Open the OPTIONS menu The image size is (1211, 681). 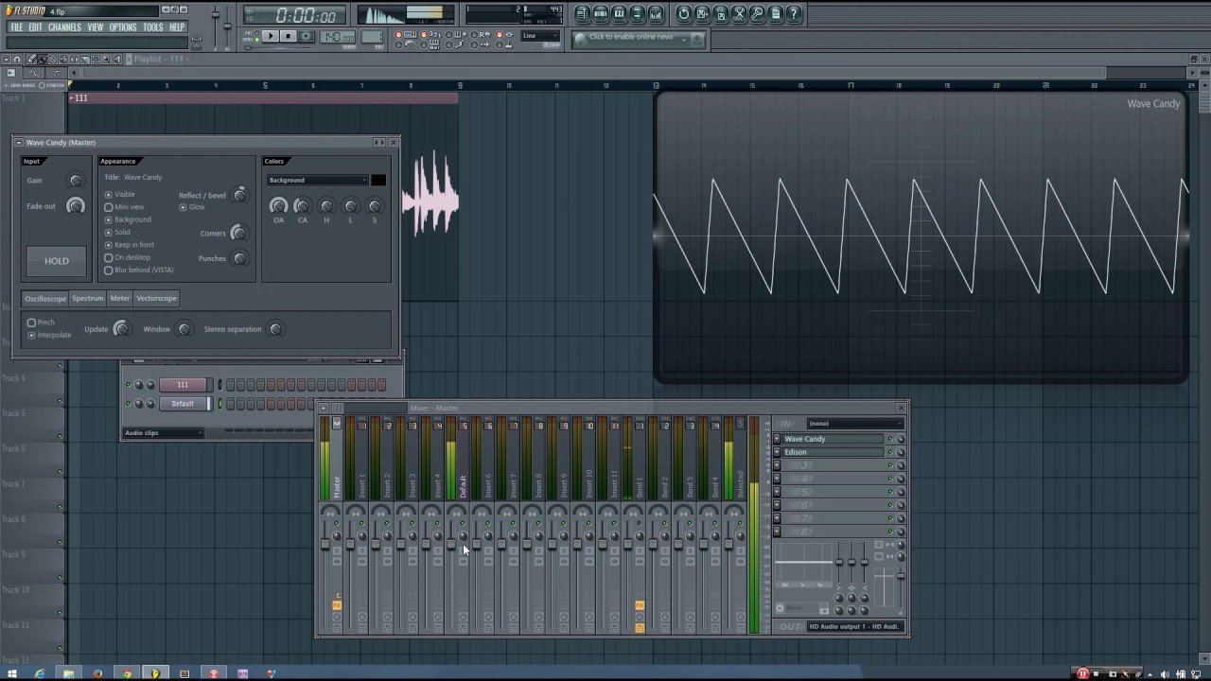(x=123, y=26)
